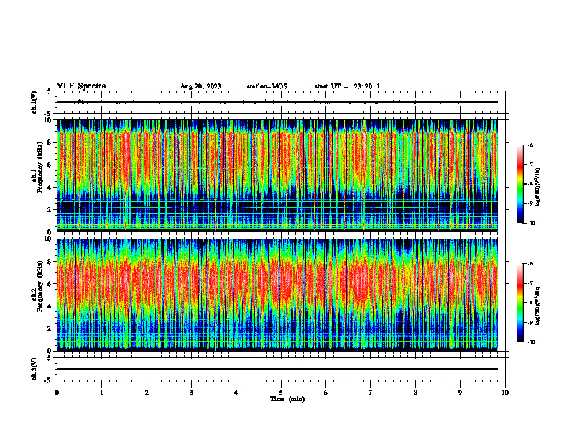
Task: Select the "Time (min)" axis label
Action: point(287,399)
